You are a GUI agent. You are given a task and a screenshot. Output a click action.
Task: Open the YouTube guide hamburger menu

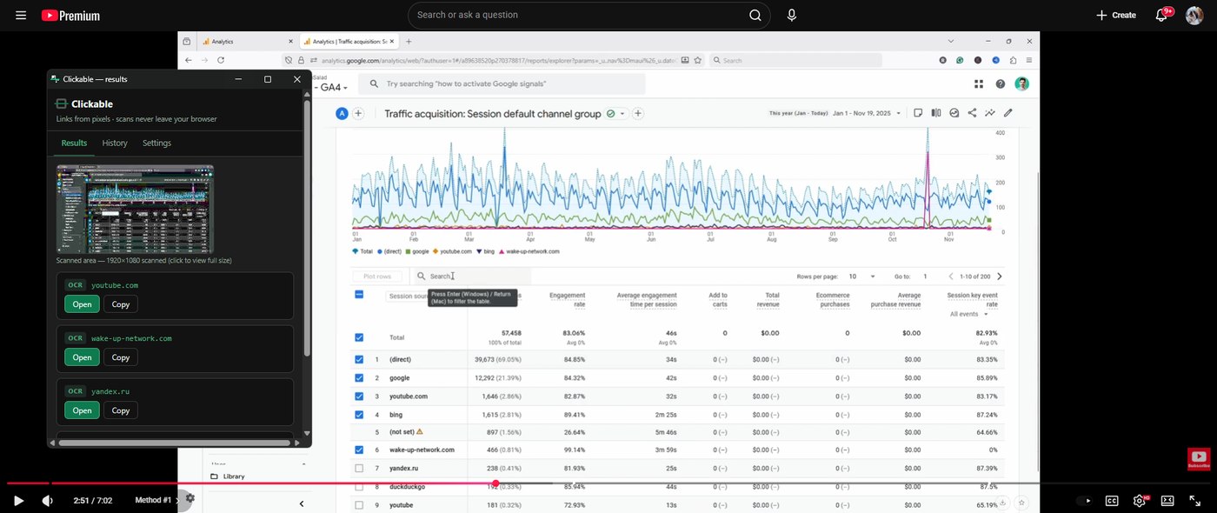point(21,16)
